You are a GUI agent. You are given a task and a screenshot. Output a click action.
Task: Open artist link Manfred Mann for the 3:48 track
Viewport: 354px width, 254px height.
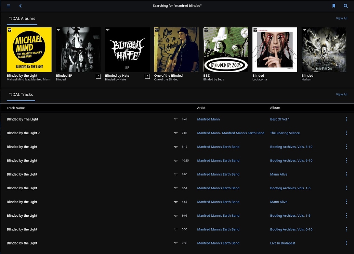click(x=208, y=119)
